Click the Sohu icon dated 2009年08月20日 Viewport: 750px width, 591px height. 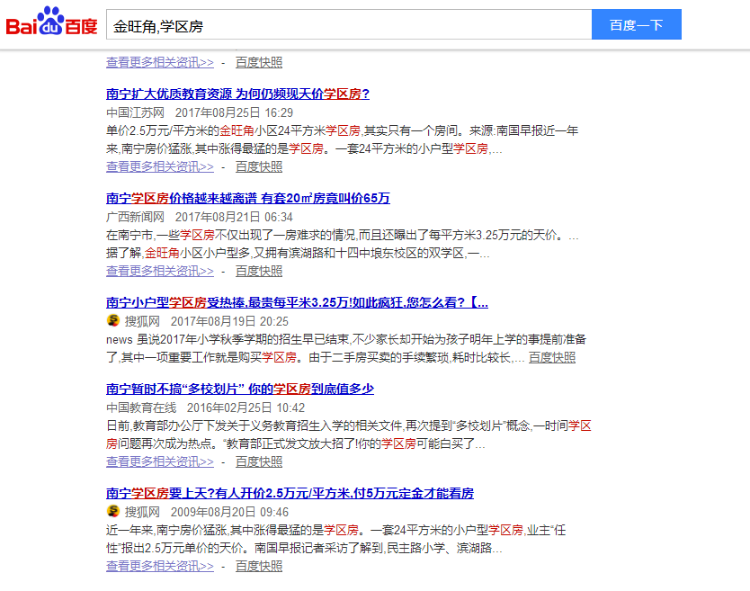tap(113, 512)
